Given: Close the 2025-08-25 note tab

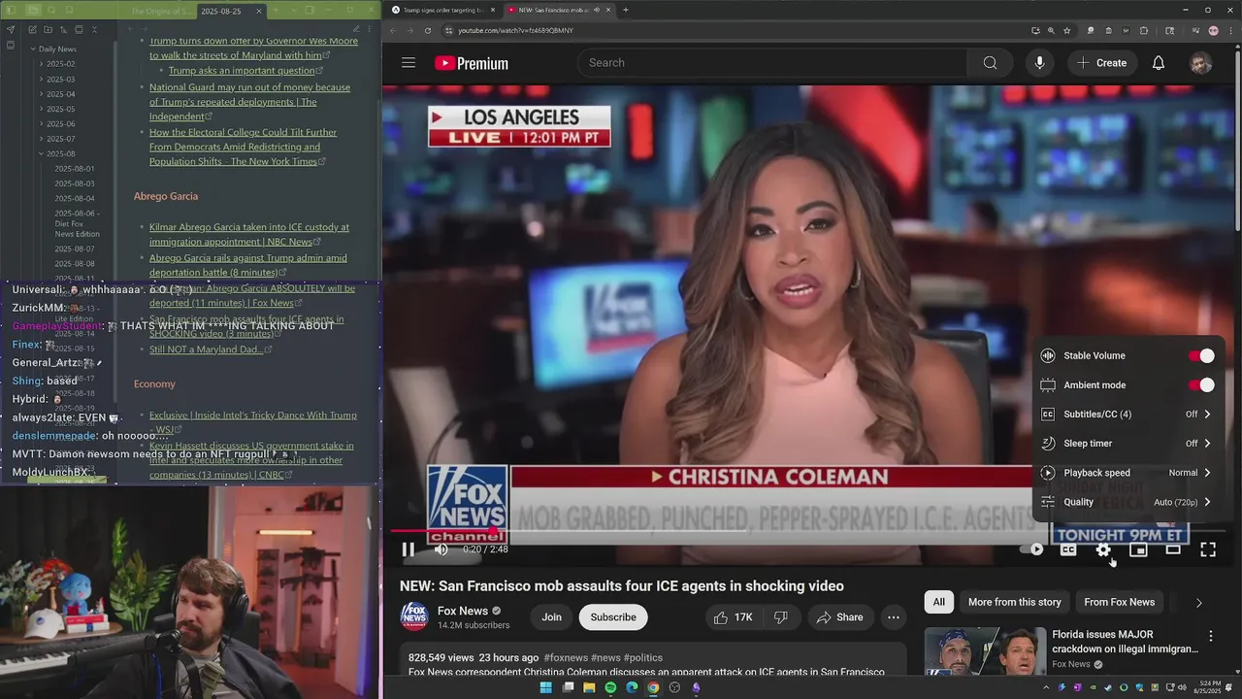Looking at the screenshot, I should pyautogui.click(x=259, y=11).
